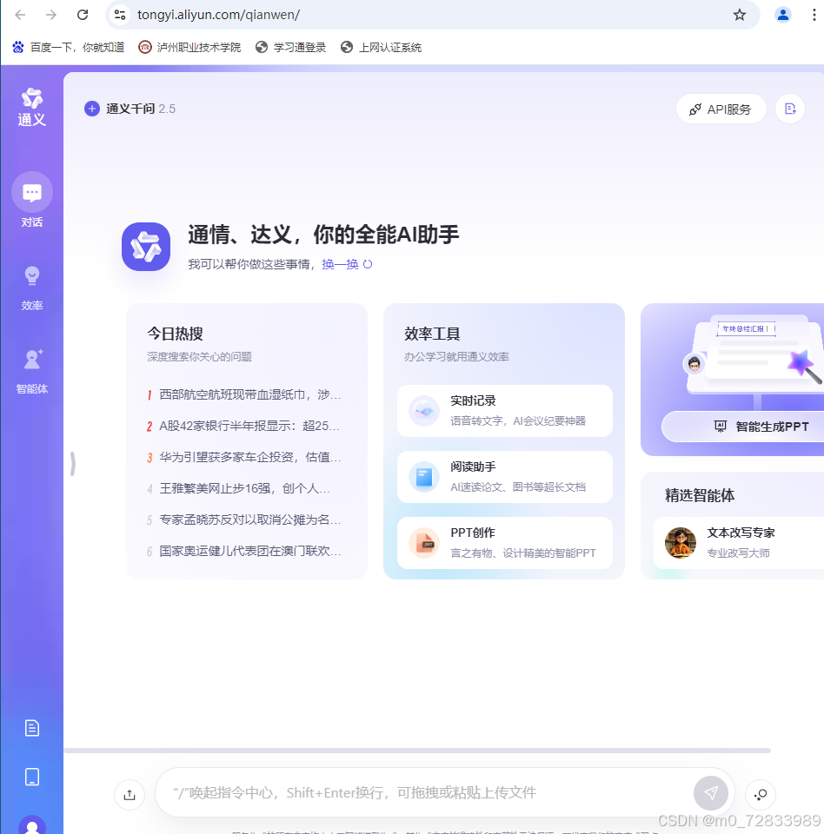Open the 效率 efficiency section
Viewport: 824px width, 834px height.
32,288
